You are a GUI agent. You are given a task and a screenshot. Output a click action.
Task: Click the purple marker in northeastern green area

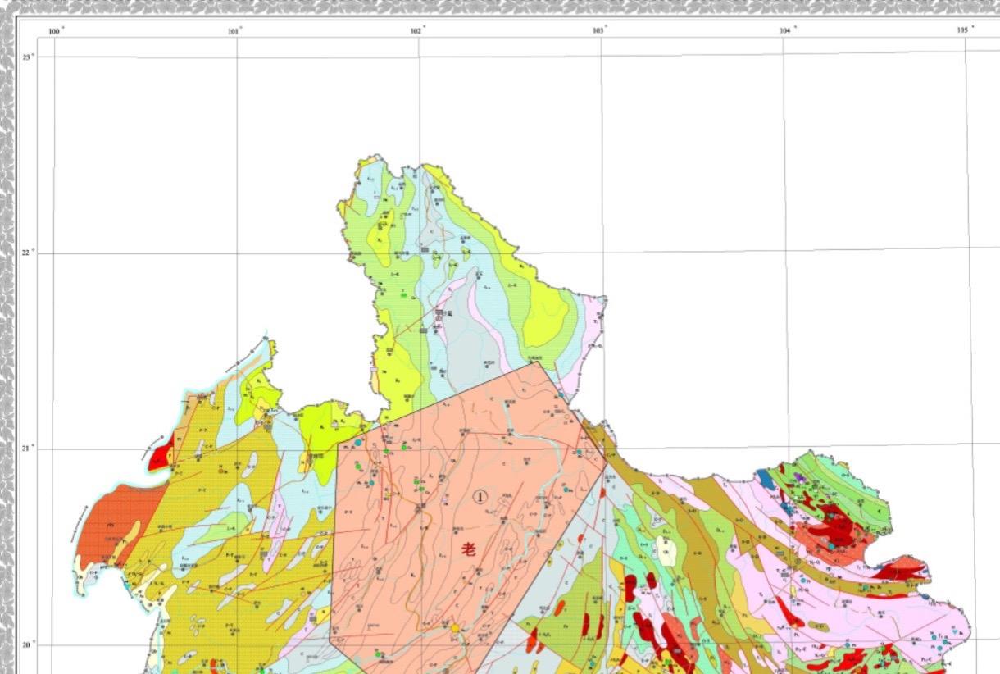[798, 476]
